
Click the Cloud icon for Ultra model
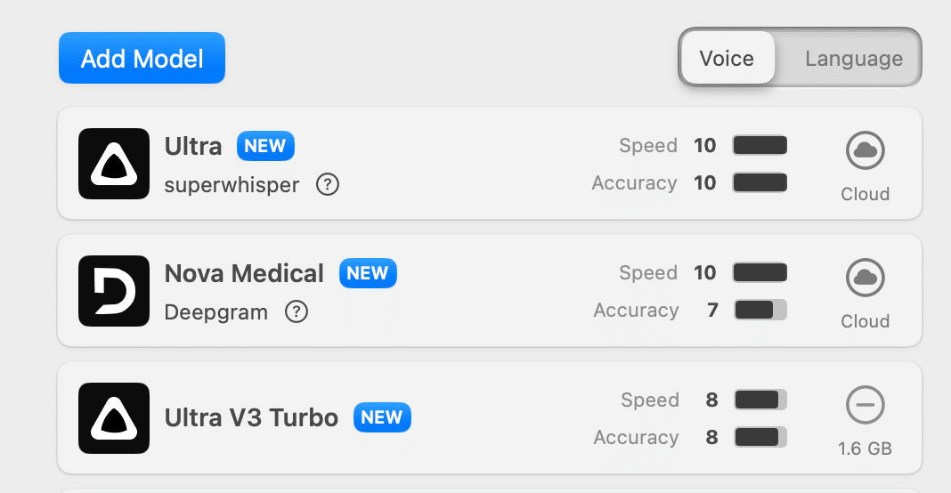865,152
